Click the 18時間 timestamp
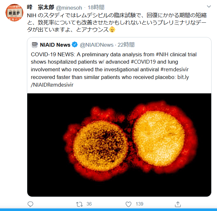Screen dimensions: 217x211 (96, 7)
